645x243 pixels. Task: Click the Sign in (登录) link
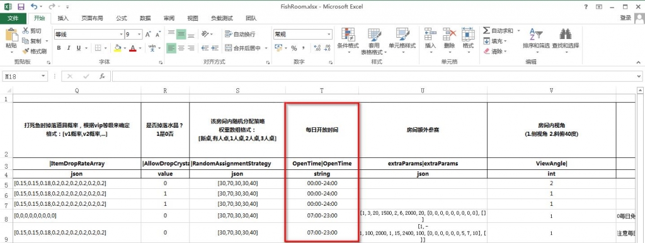pyautogui.click(x=625, y=18)
